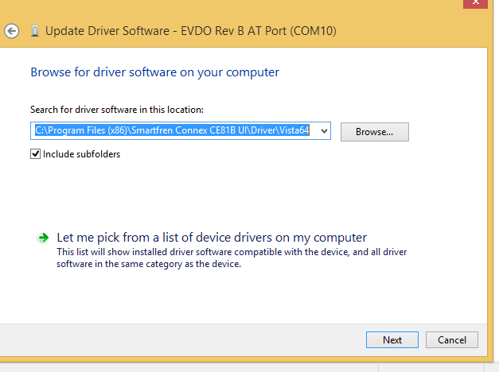Click the Include subfolders label text

pos(81,154)
